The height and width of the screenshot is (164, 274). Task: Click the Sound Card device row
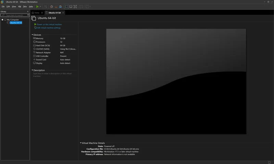point(55,60)
